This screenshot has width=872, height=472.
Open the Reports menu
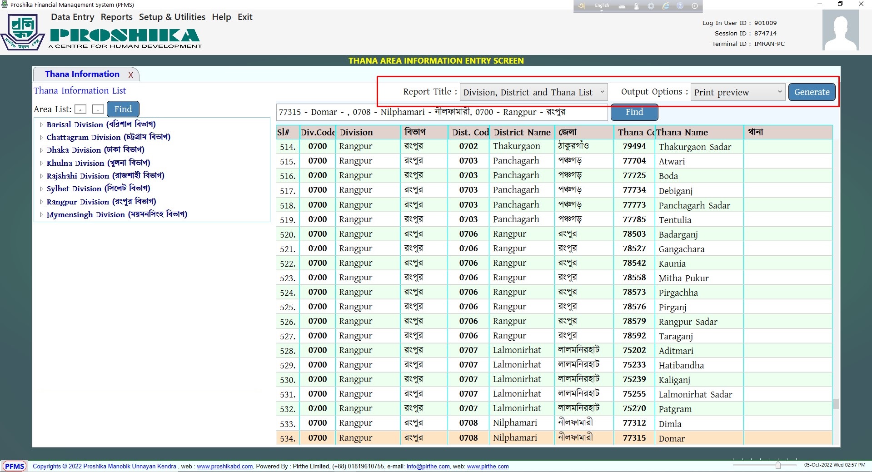coord(117,17)
